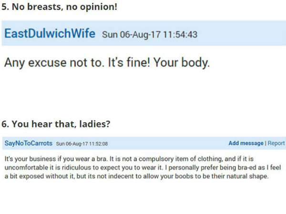Screen dimensions: 286x214
Task: Open EastDulwichWife's user profile link
Action: click(50, 33)
